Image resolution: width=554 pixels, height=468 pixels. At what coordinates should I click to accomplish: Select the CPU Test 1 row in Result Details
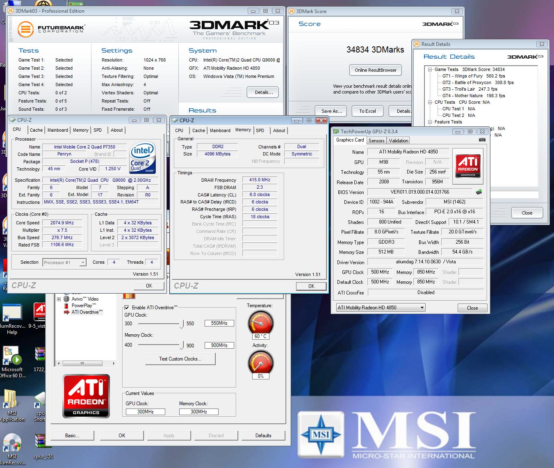tap(458, 109)
